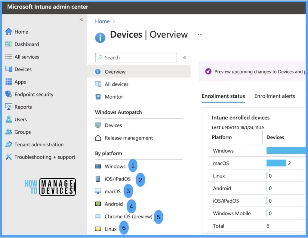The width and height of the screenshot is (308, 238).
Task: Open All devices menu entry
Action: point(116,84)
